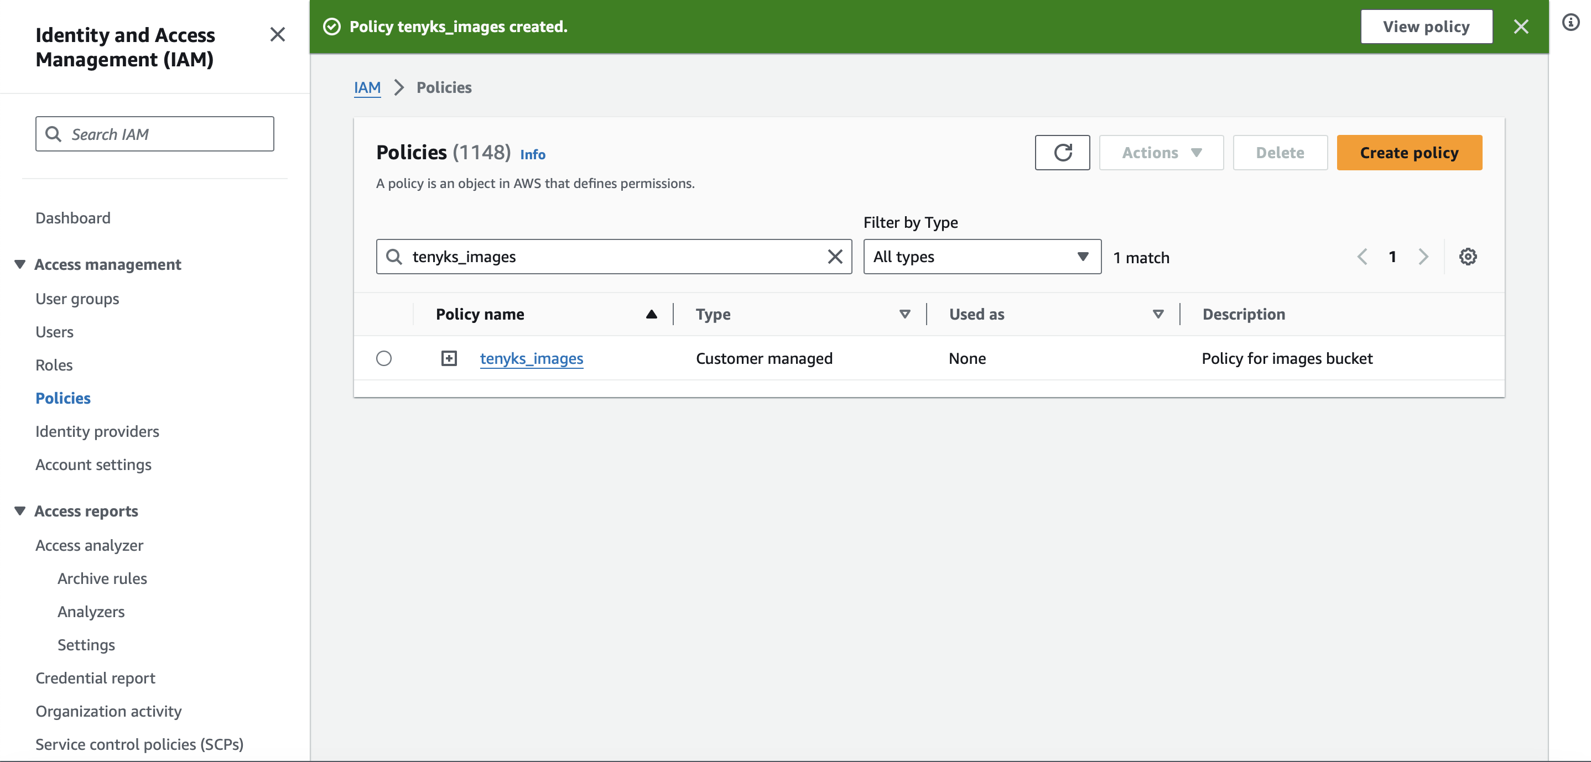
Task: Open User groups in the sidebar
Action: [77, 299]
